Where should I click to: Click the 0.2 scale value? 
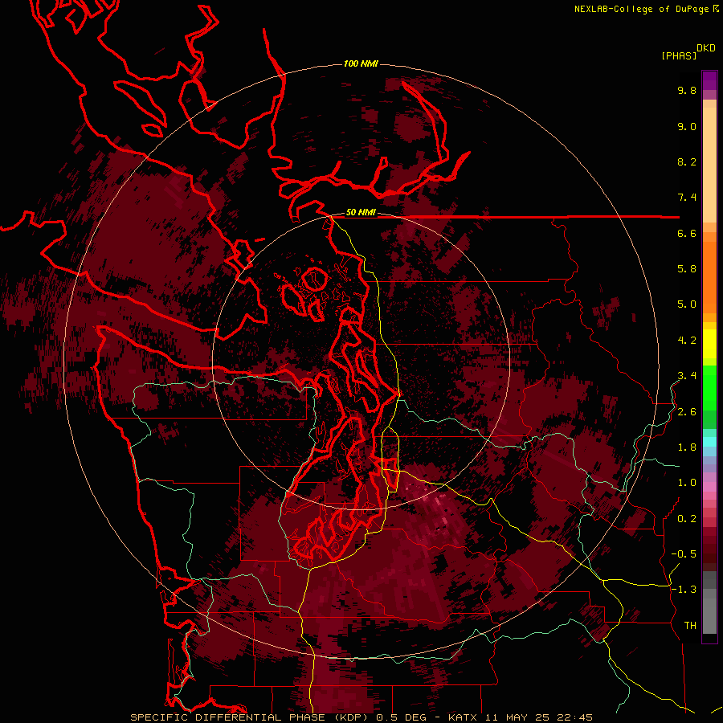pos(687,519)
